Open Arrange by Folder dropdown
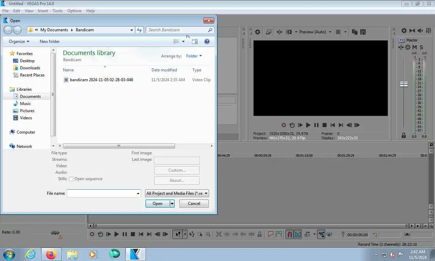This screenshot has height=261, width=435. [194, 56]
